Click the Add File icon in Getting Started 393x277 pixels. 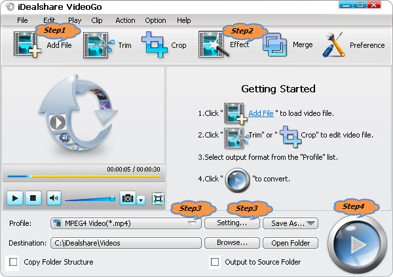(x=236, y=113)
